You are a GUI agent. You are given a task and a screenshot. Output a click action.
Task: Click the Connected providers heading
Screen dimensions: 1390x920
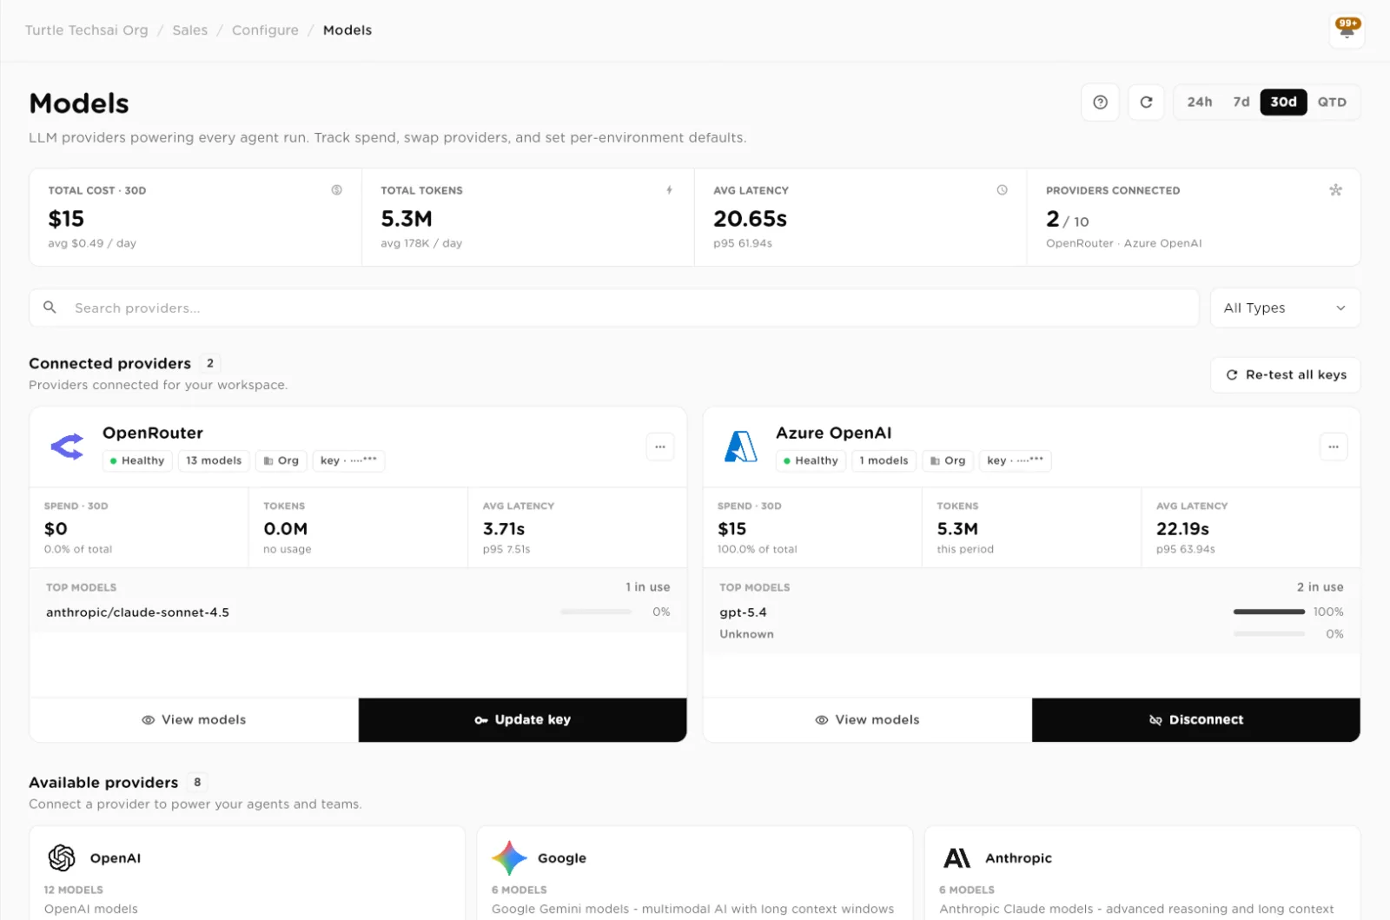(x=109, y=363)
